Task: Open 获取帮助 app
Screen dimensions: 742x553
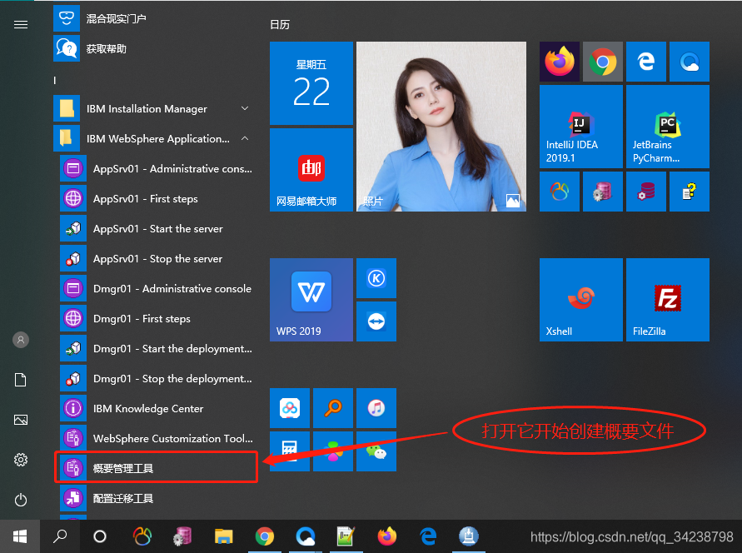Action: [x=154, y=49]
